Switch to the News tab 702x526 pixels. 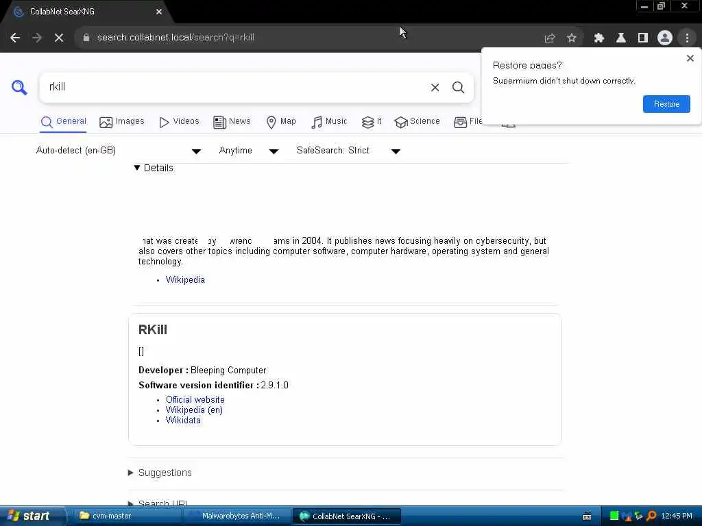pyautogui.click(x=232, y=122)
